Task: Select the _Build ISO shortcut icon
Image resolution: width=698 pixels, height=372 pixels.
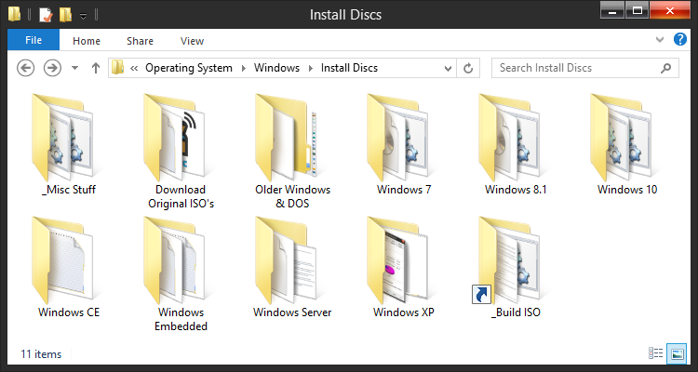Action: [507, 259]
